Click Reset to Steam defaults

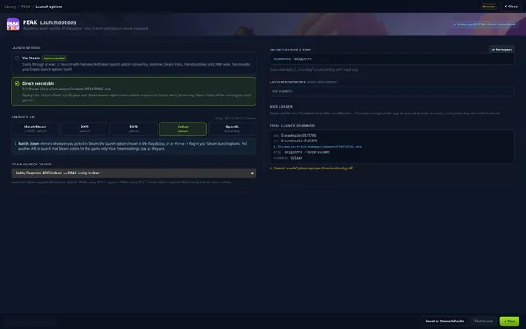tap(445, 322)
